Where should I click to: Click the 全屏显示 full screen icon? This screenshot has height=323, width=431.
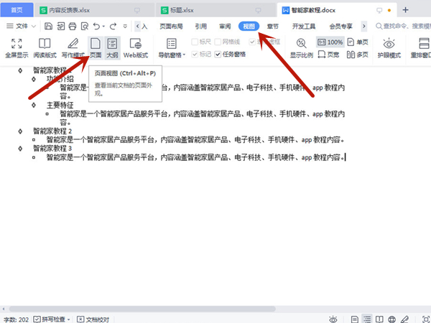point(17,47)
